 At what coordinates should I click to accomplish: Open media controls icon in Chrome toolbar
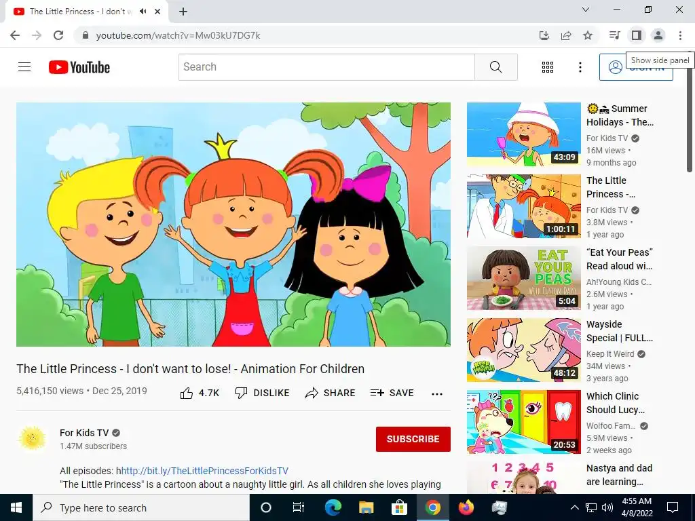pos(614,35)
